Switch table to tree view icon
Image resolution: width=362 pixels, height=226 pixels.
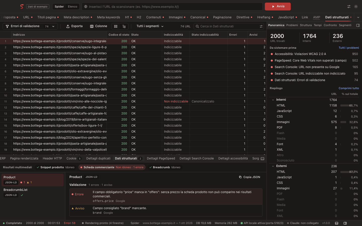pos(124,26)
